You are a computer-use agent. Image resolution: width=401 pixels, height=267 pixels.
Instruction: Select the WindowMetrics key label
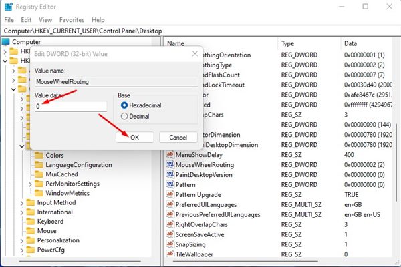pyautogui.click(x=68, y=193)
